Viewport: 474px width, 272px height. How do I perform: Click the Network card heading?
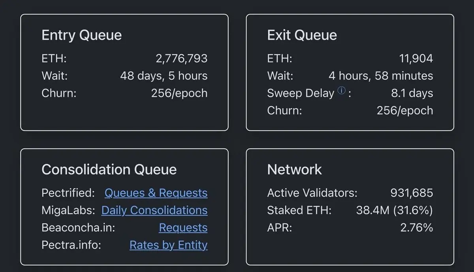tap(295, 170)
